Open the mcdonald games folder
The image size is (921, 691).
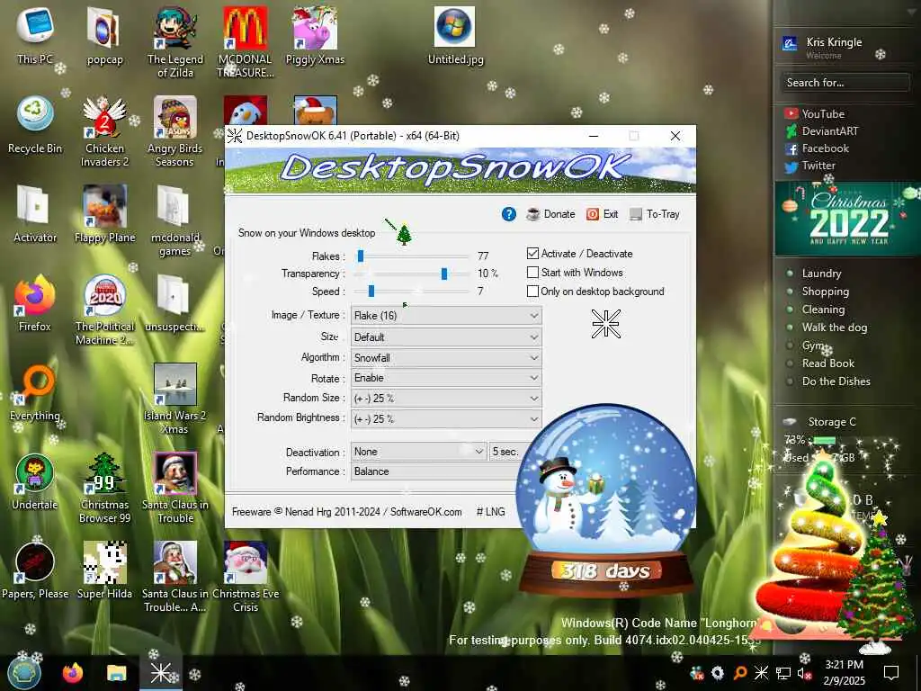175,221
